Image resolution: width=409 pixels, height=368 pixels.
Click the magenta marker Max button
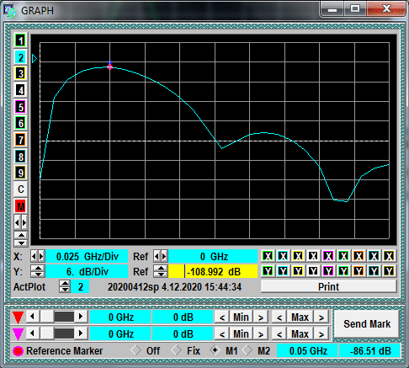[300, 333]
